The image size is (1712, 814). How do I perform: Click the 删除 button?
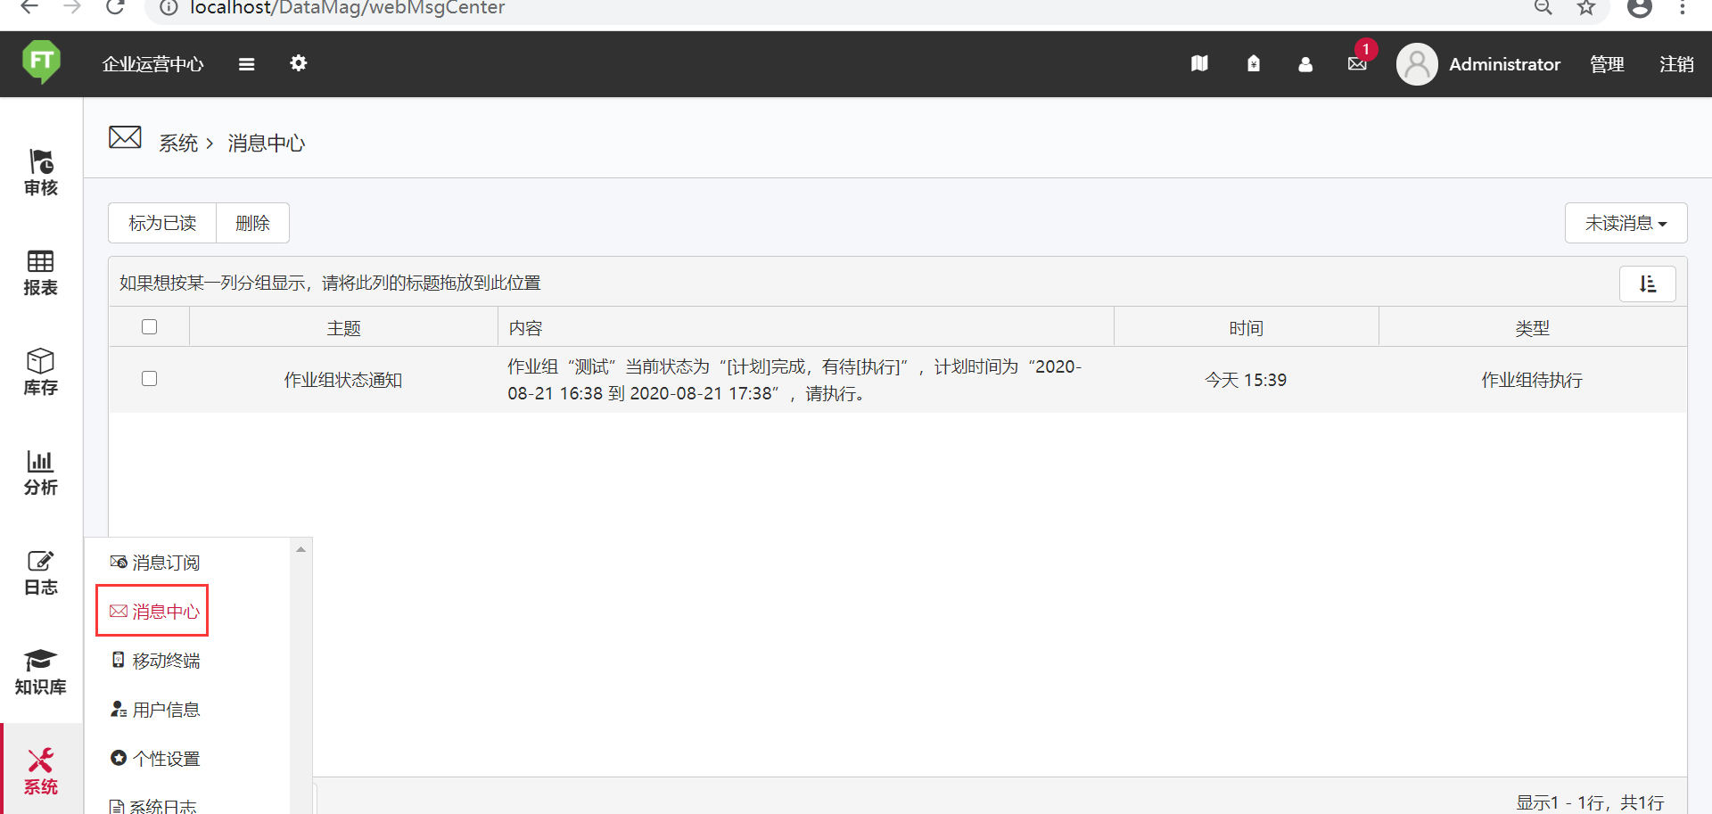pyautogui.click(x=252, y=223)
